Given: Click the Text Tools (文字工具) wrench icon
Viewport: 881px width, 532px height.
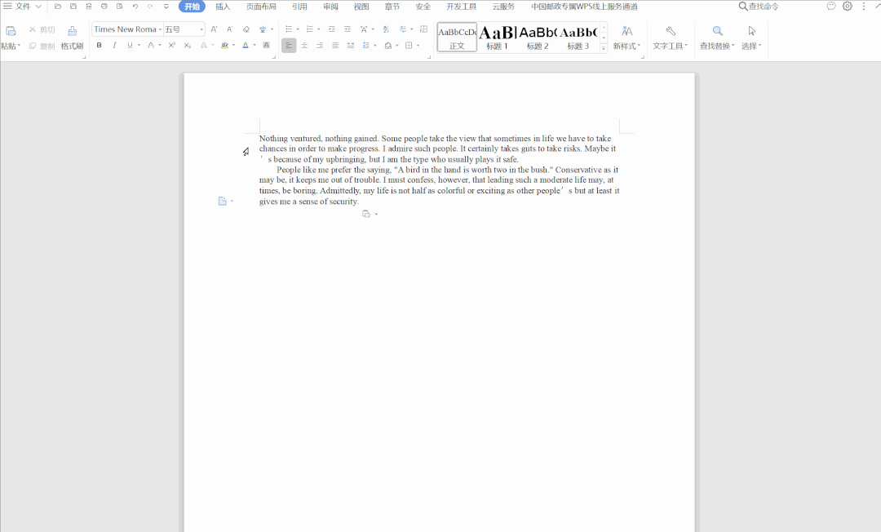Looking at the screenshot, I should click(x=671, y=31).
